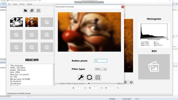The image size is (178, 100).
Task: Click the reset rotation icon below image
Action: tap(131, 82)
